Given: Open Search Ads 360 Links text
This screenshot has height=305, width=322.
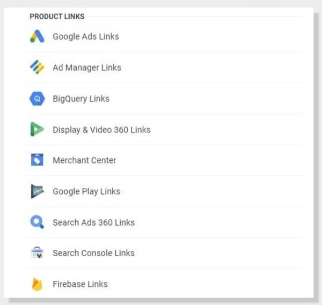Looking at the screenshot, I should 93,222.
